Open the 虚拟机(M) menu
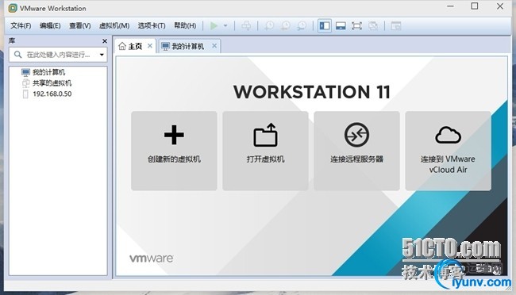 coord(114,25)
